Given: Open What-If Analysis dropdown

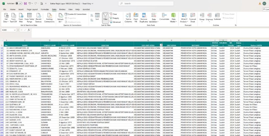Looking at the screenshot, I should coord(184,18).
